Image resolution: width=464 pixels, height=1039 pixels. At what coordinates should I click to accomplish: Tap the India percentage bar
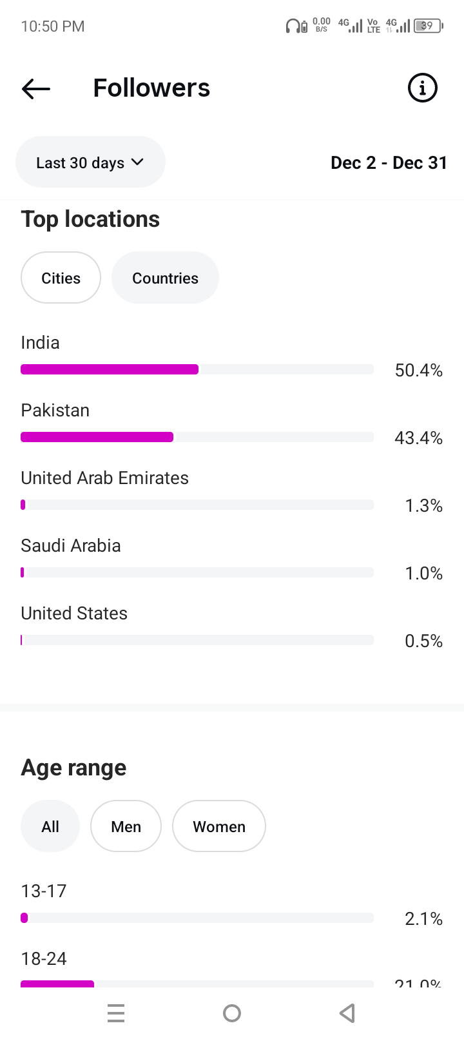click(x=197, y=369)
